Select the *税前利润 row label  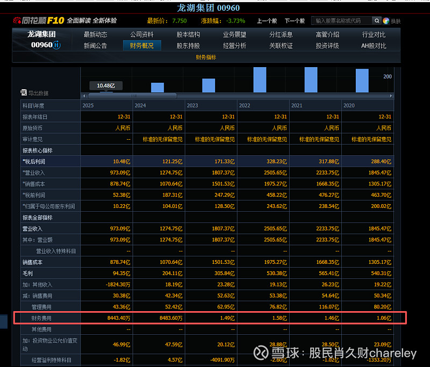(x=34, y=196)
